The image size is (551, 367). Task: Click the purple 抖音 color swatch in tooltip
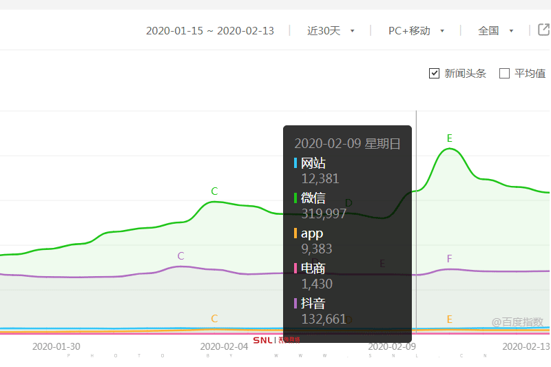pyautogui.click(x=295, y=303)
